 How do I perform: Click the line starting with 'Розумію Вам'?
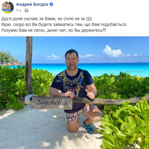tap(54, 30)
